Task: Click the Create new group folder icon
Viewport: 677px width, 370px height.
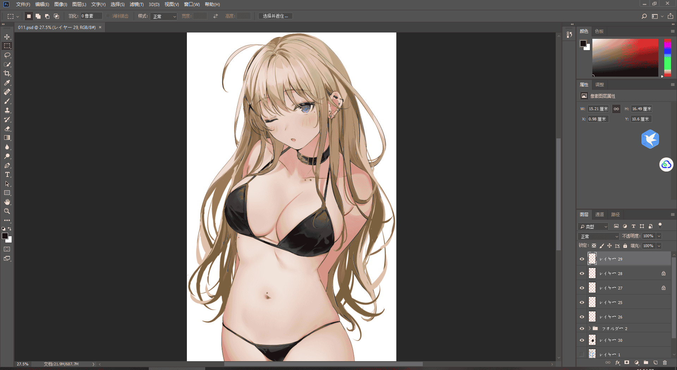Action: coord(646,363)
